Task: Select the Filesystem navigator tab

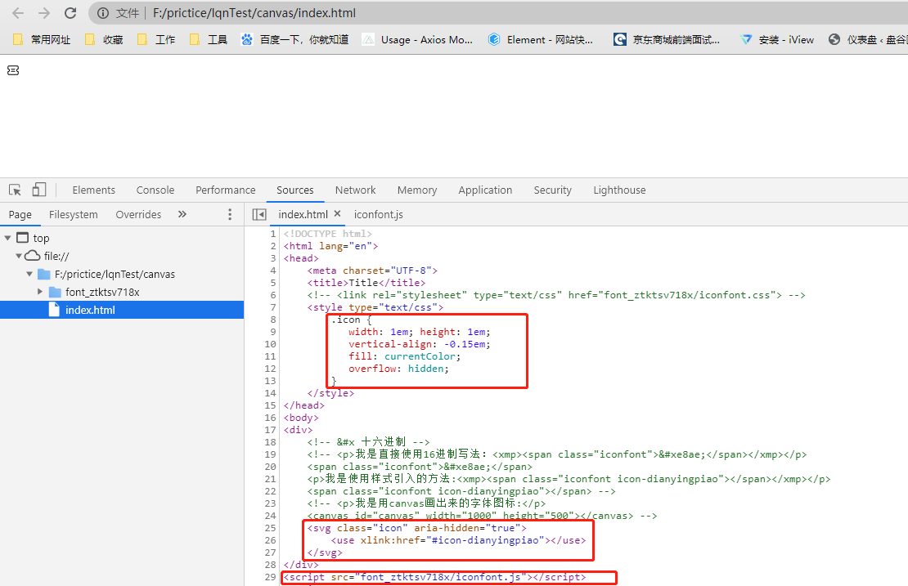Action: (74, 215)
